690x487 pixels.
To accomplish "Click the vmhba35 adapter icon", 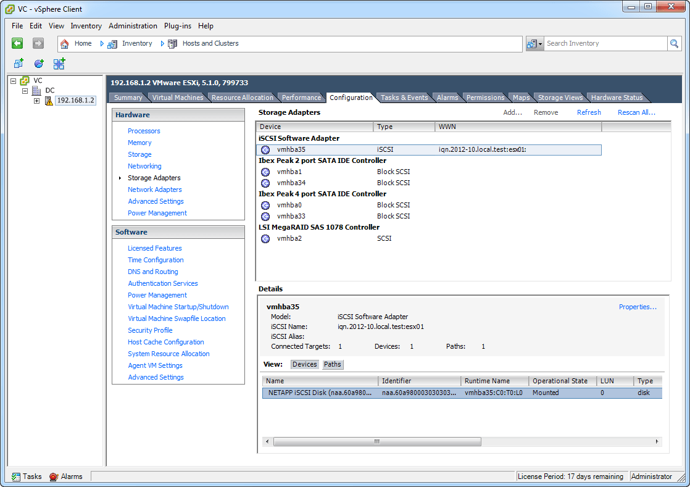I will 265,149.
